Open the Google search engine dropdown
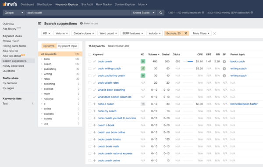Image resolution: width=263 pixels, height=167 pixels. (14, 13)
